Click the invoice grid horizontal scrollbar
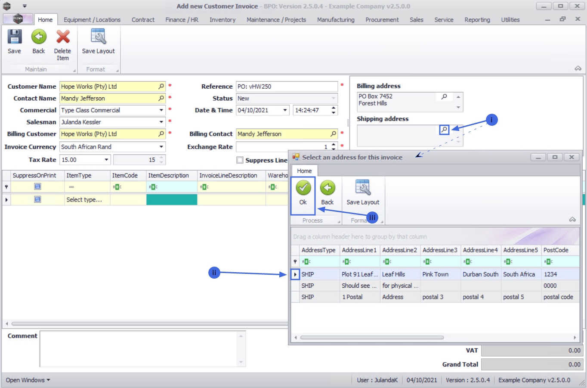 click(150, 323)
